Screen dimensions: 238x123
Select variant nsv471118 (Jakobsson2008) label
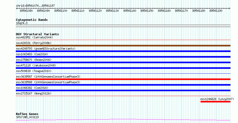click(x=36, y=65)
